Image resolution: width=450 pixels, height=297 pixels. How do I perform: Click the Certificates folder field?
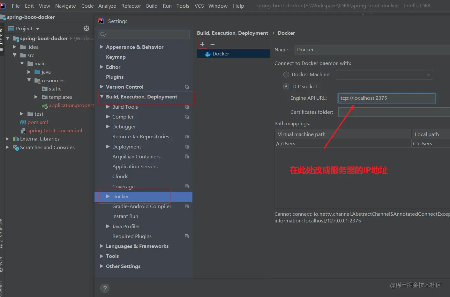pos(394,112)
